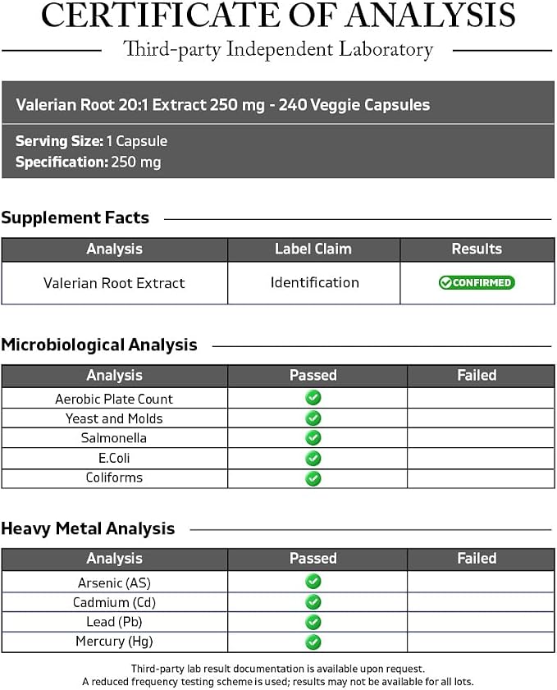Click the Mercury (Hg) passed checkmark
The image size is (557, 690).
(x=313, y=642)
